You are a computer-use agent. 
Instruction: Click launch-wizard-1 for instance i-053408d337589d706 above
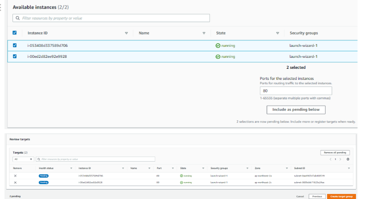coord(303,46)
